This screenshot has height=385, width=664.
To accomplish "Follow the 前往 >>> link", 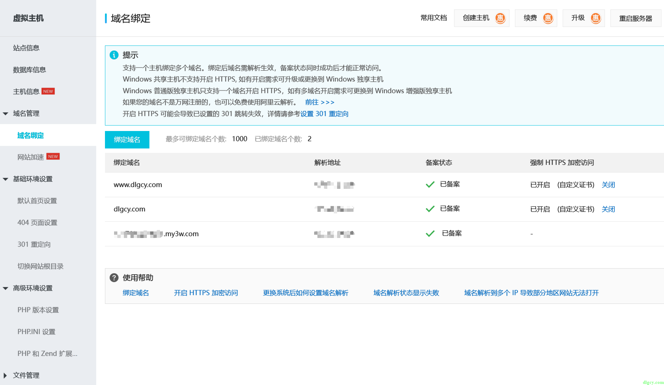I will pos(320,102).
